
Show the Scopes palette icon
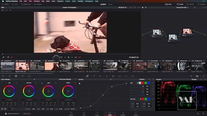[x=197, y=76]
